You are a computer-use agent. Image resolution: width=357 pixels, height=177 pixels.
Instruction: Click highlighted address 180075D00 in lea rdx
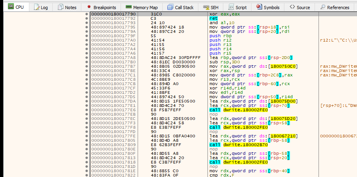(284, 101)
